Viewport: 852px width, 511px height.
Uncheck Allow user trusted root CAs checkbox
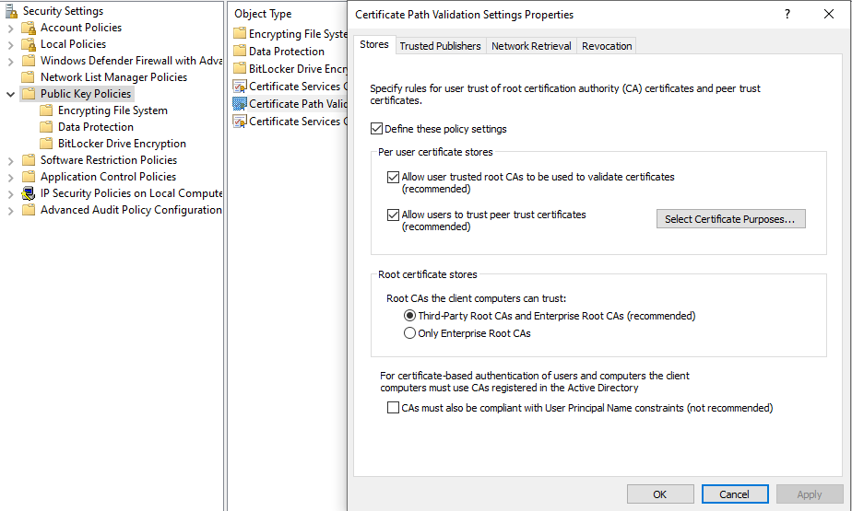point(393,177)
